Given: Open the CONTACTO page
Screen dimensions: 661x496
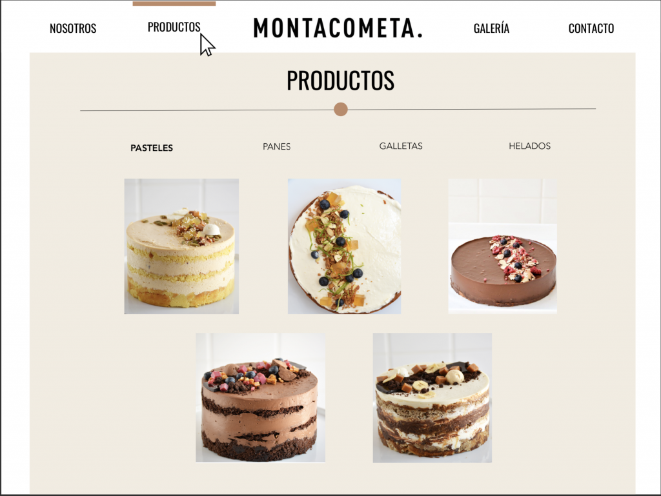Looking at the screenshot, I should (x=591, y=28).
